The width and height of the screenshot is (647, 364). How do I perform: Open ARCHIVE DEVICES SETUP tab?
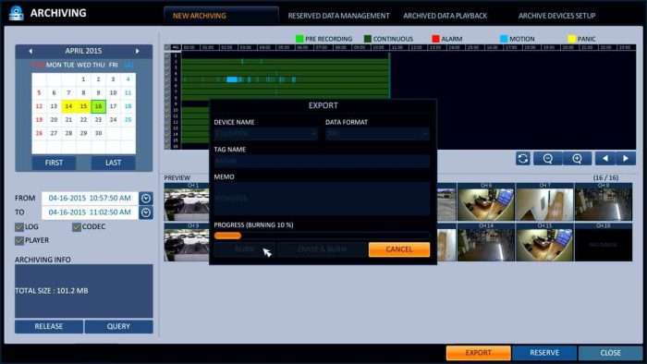pyautogui.click(x=556, y=16)
